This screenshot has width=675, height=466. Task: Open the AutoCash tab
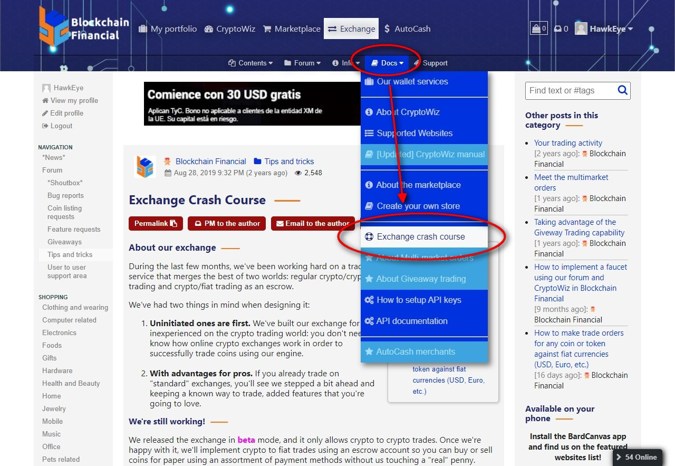(407, 29)
